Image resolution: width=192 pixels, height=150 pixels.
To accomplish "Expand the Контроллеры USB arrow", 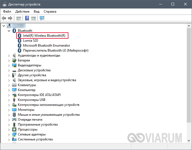I will click(9, 100).
